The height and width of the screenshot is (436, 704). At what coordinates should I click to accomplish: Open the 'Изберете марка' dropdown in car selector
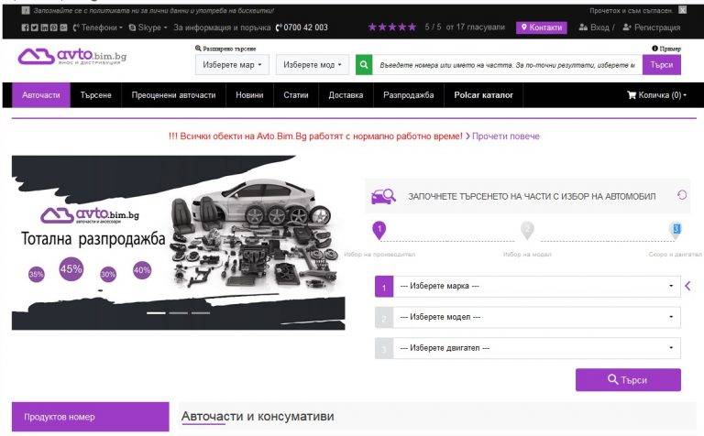(537, 287)
